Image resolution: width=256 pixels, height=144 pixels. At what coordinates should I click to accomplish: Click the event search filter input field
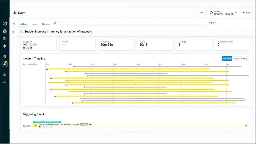132,23
